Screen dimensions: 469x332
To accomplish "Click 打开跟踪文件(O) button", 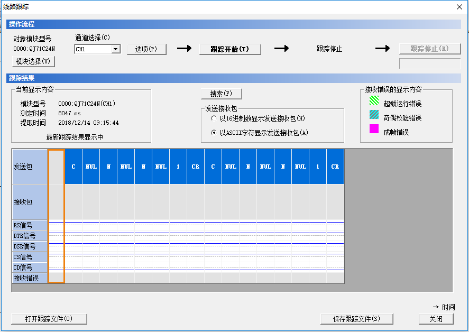I will 49,319.
